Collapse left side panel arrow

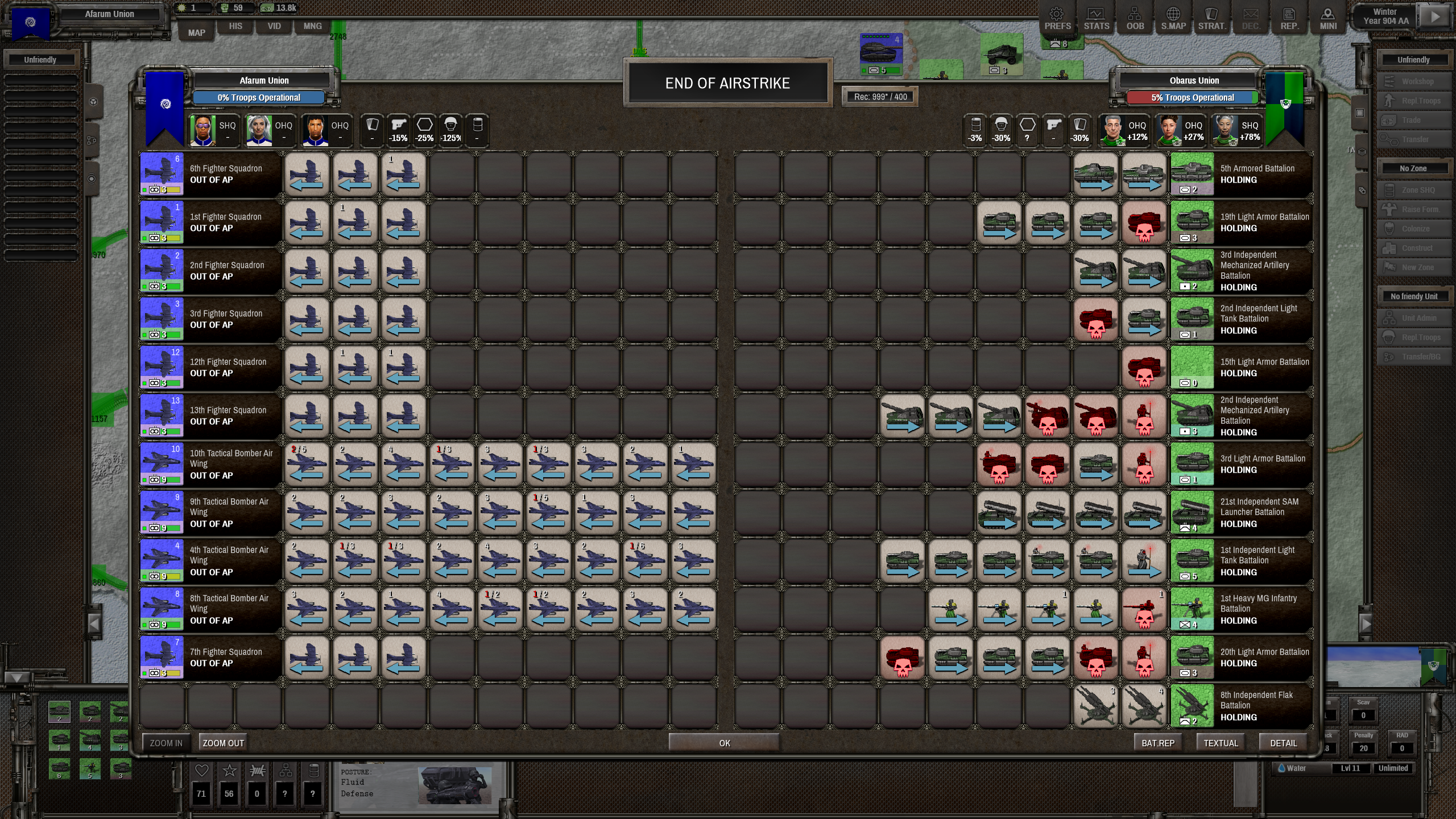point(94,623)
